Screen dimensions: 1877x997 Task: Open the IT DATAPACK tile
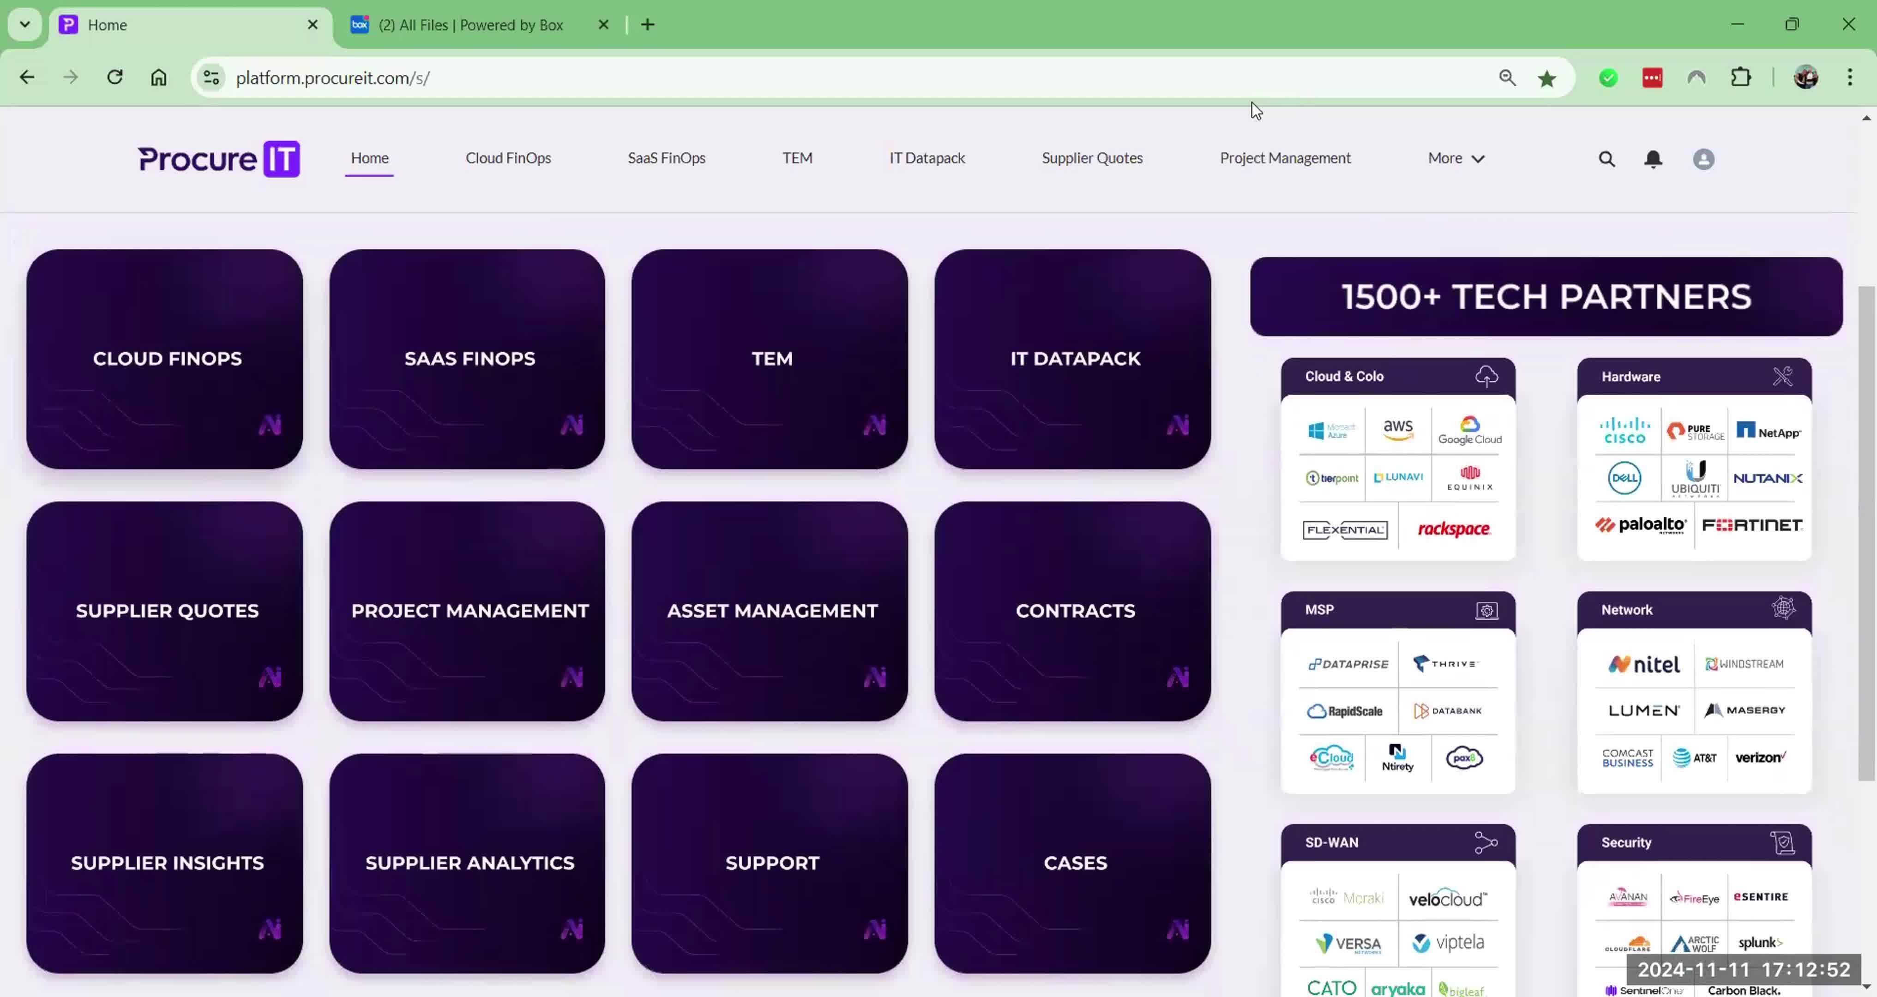(1072, 359)
